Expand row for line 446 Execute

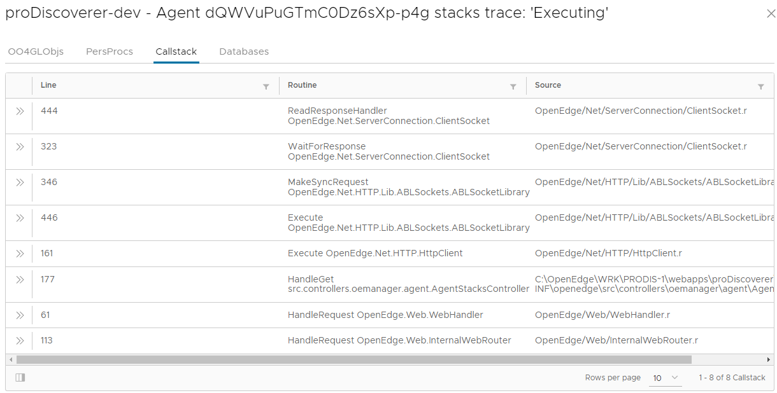point(20,218)
